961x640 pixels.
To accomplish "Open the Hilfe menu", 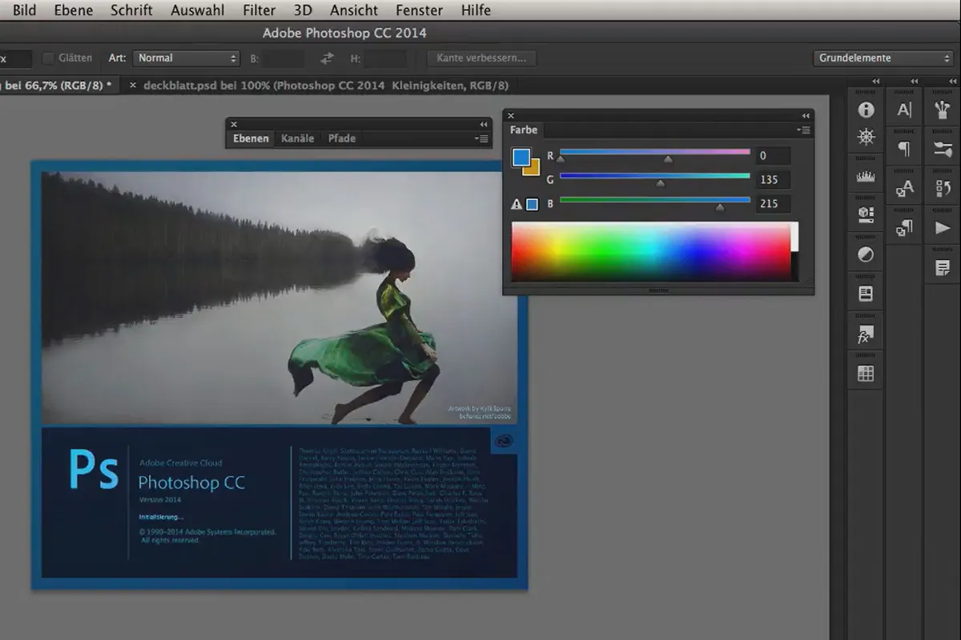I will [x=476, y=10].
